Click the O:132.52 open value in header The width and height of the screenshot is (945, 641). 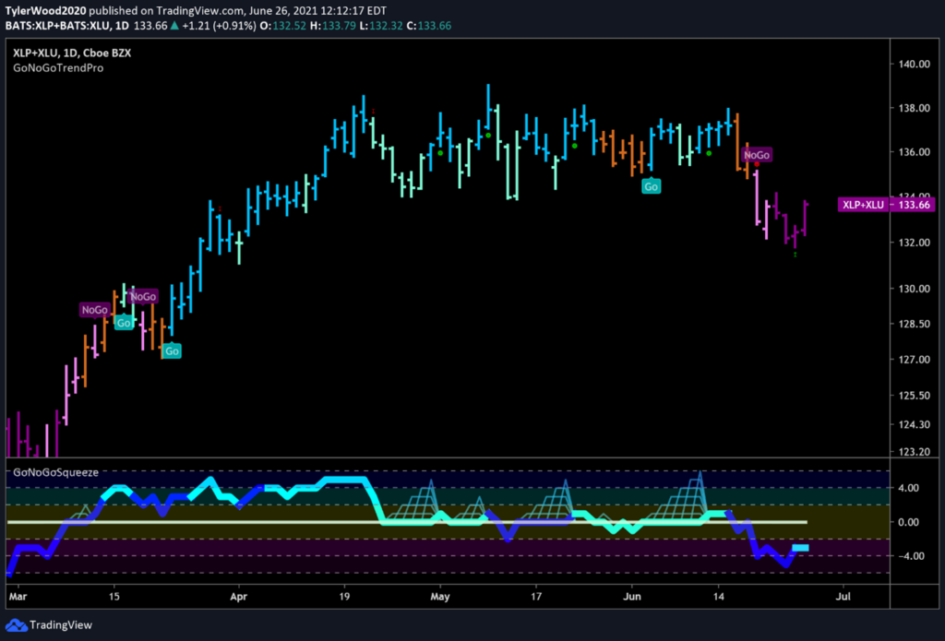[281, 26]
